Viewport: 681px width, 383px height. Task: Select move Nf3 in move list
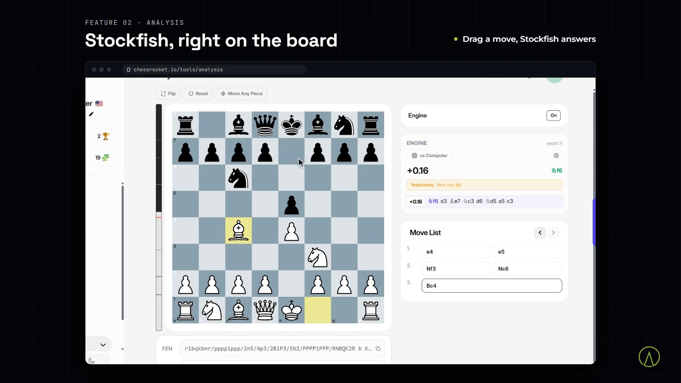pyautogui.click(x=456, y=269)
